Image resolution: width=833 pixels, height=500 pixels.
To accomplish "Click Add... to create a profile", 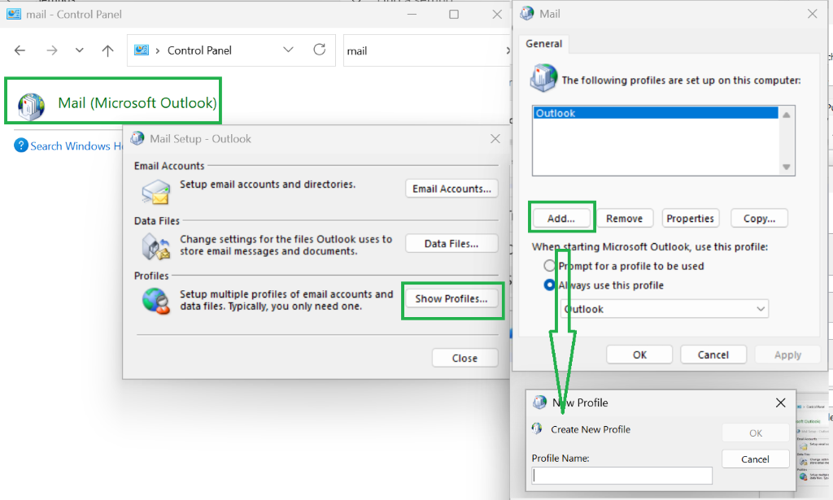I will coord(561,218).
